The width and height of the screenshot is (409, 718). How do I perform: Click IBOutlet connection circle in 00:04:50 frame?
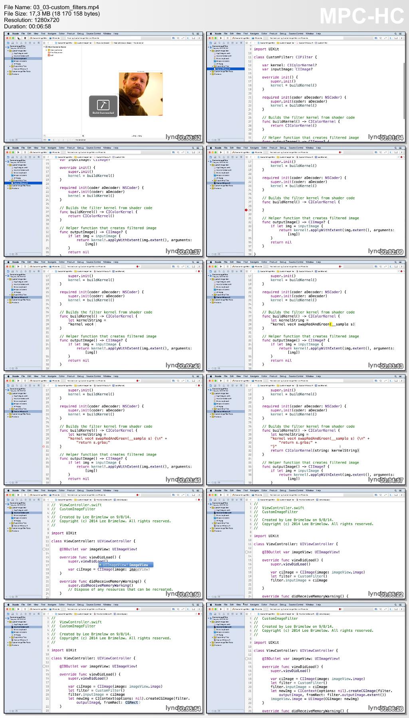[x=44, y=549]
